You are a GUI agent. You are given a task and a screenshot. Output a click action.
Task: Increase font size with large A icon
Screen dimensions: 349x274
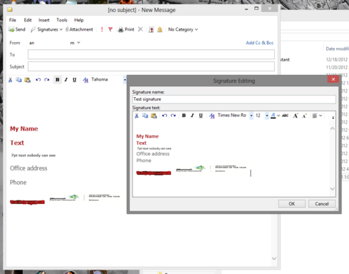pyautogui.click(x=296, y=116)
